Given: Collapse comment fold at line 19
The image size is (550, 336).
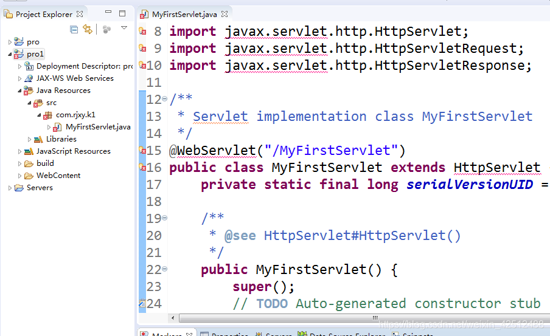Looking at the screenshot, I should pyautogui.click(x=164, y=218).
